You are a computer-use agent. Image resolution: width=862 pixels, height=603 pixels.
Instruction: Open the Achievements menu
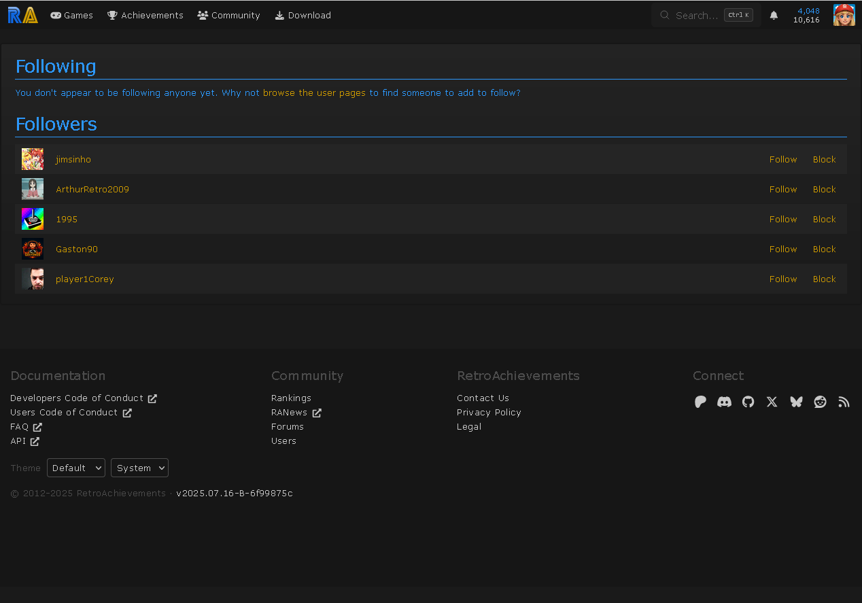pos(145,15)
